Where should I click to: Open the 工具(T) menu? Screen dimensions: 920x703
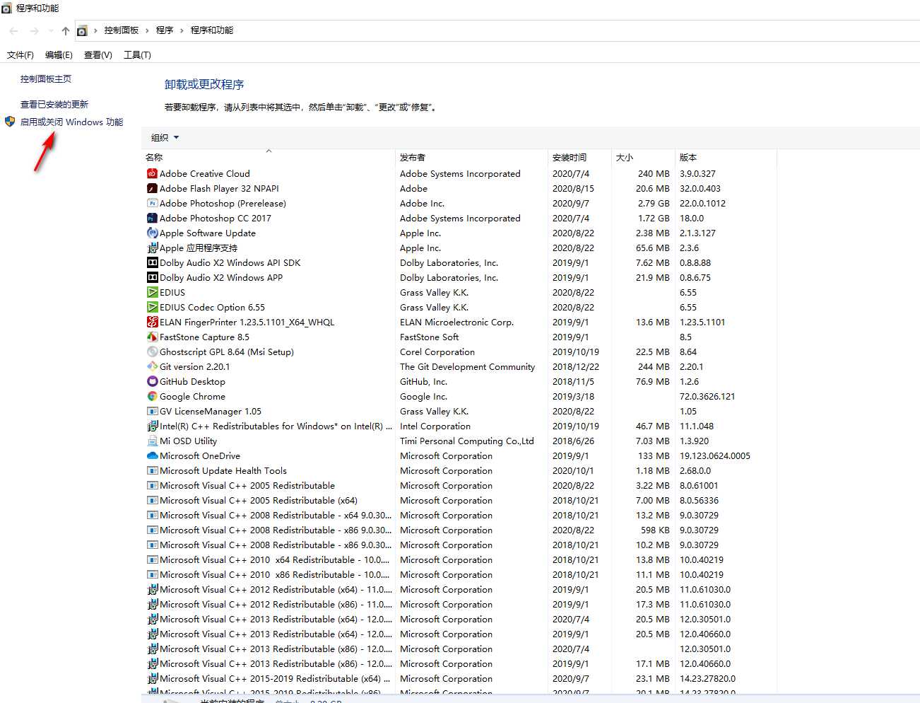(x=137, y=54)
